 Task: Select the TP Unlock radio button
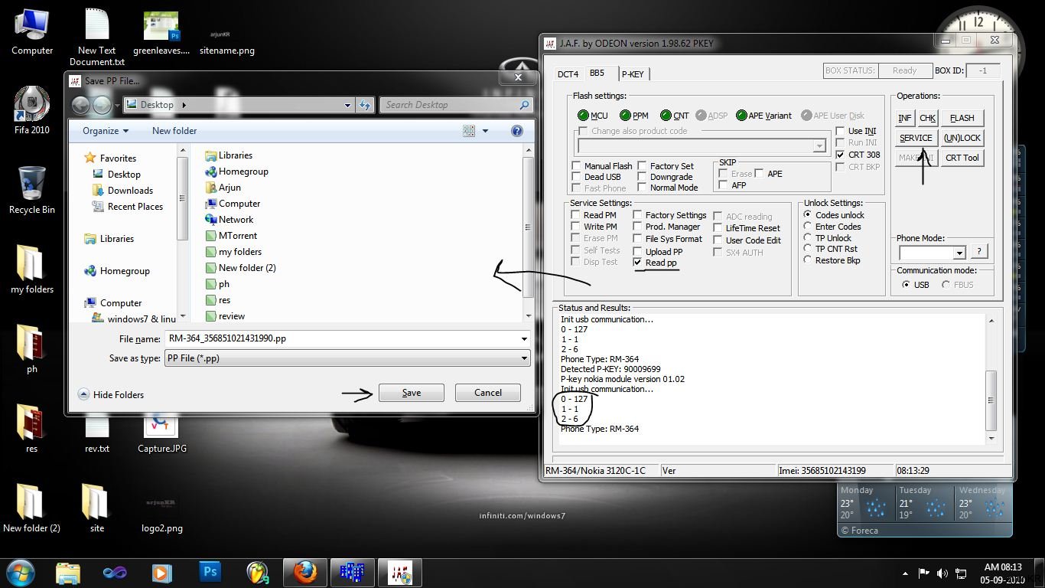pos(807,237)
